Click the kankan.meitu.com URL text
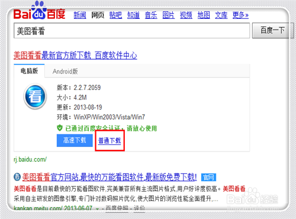The image size is (296, 219). coord(38,208)
